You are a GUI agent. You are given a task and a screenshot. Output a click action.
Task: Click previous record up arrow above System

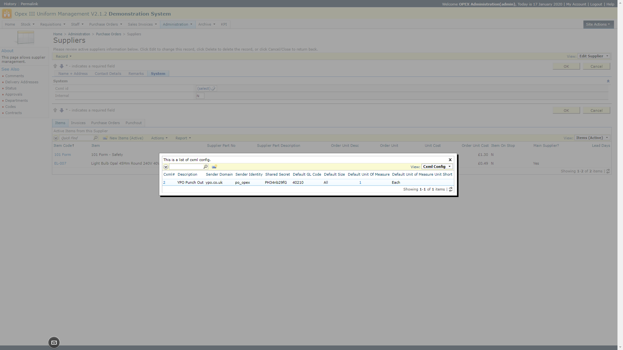click(55, 66)
